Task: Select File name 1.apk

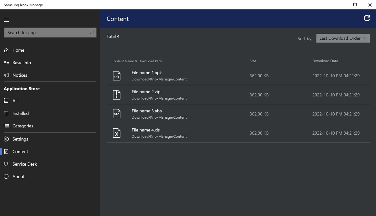Action: [x=147, y=73]
